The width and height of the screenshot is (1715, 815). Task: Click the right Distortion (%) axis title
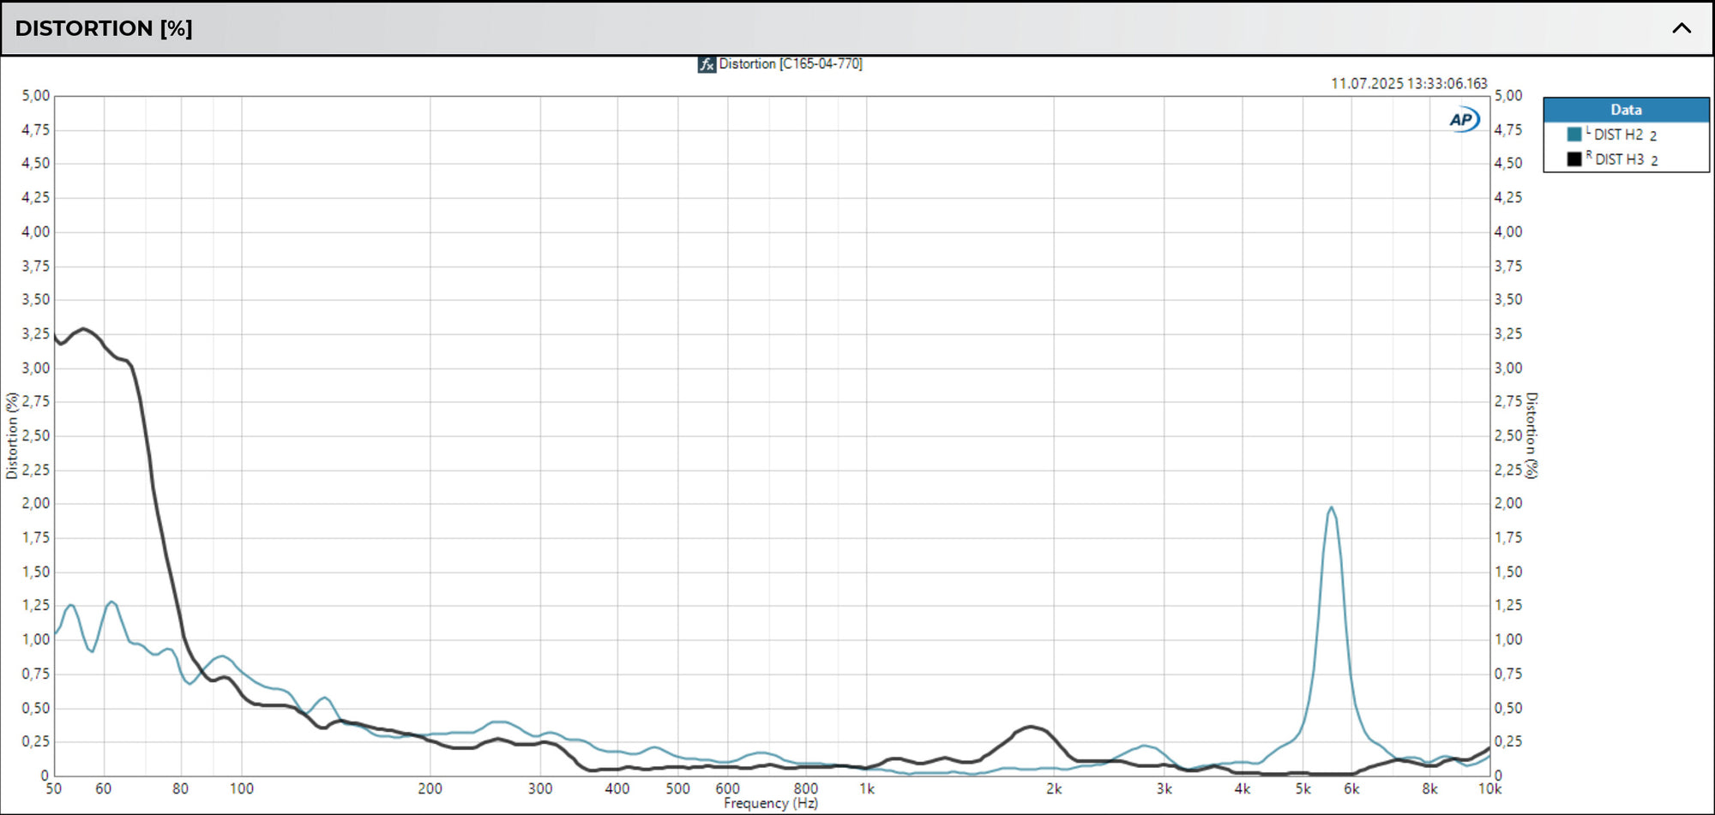[1531, 435]
